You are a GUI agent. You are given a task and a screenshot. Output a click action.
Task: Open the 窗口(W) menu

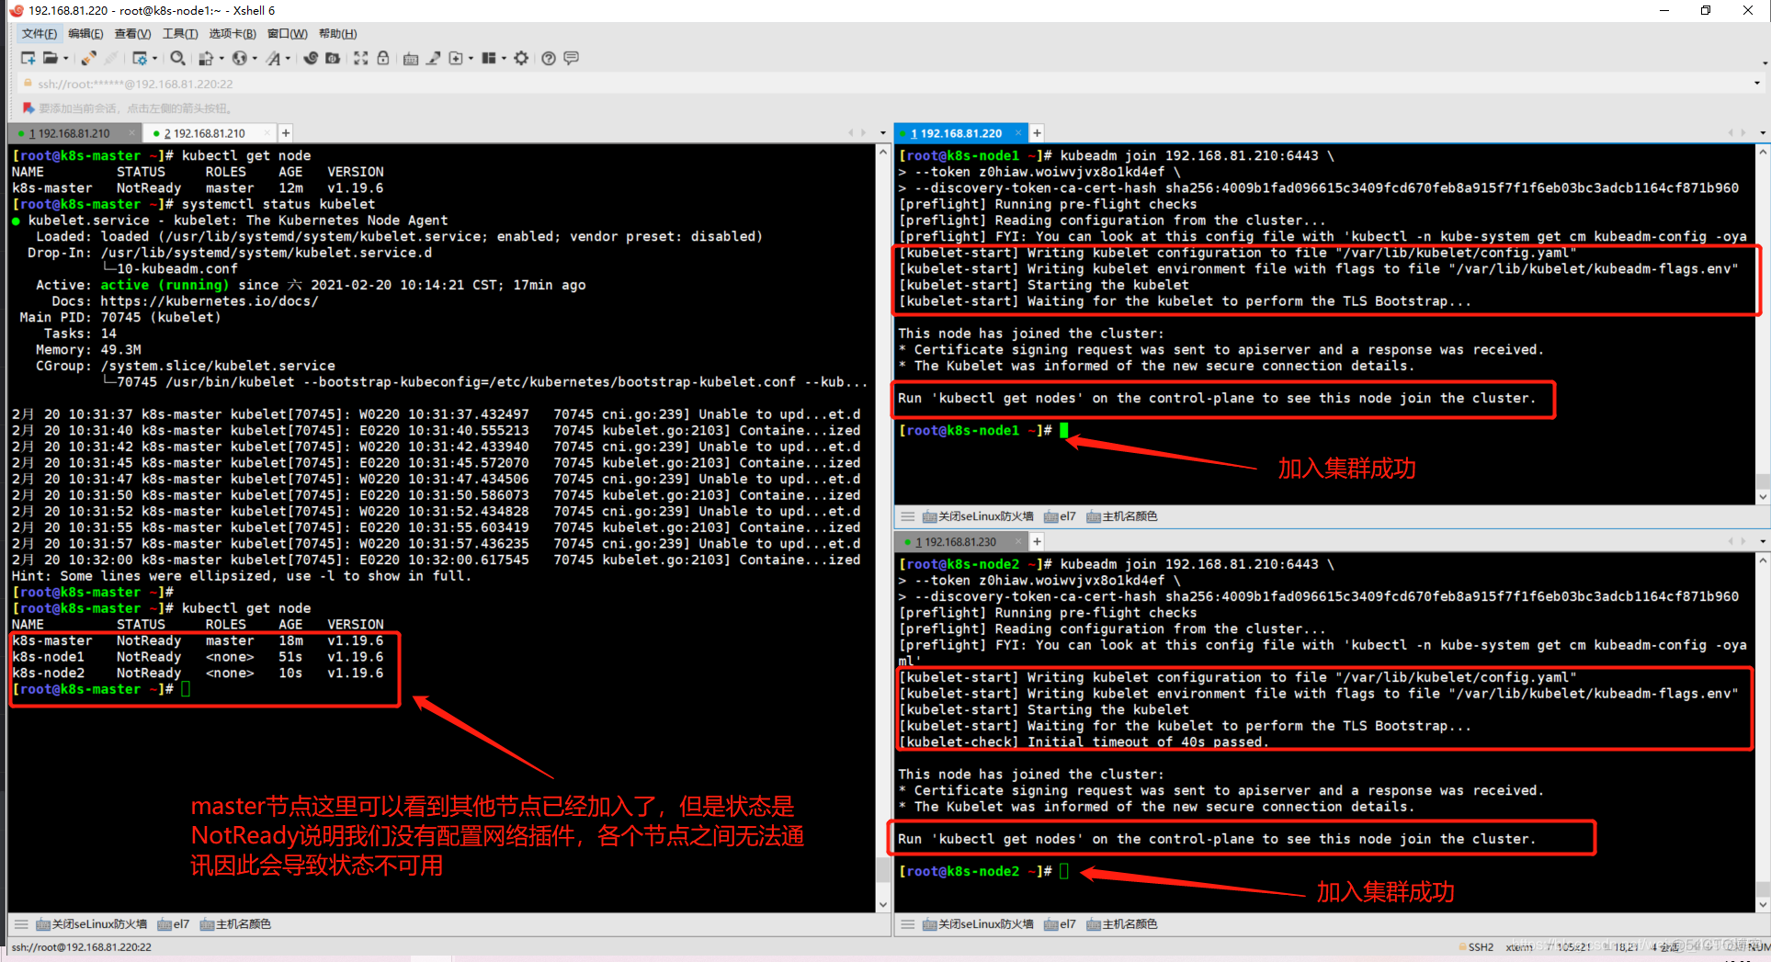tap(288, 34)
